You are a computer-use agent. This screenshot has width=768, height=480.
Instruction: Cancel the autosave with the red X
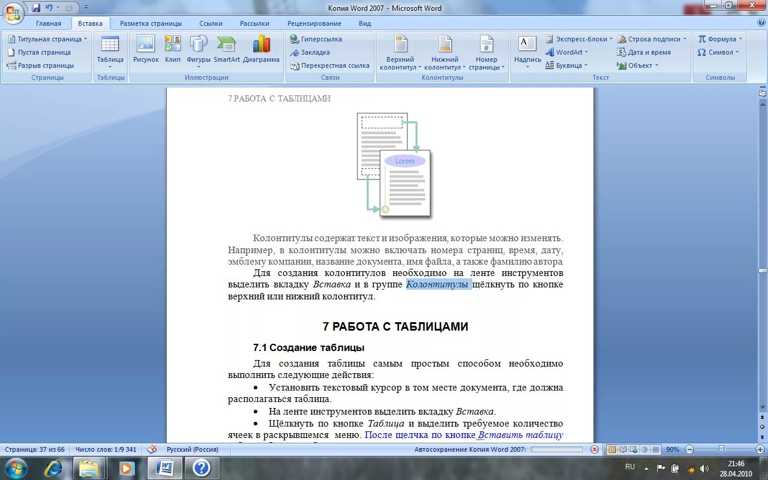(x=595, y=449)
